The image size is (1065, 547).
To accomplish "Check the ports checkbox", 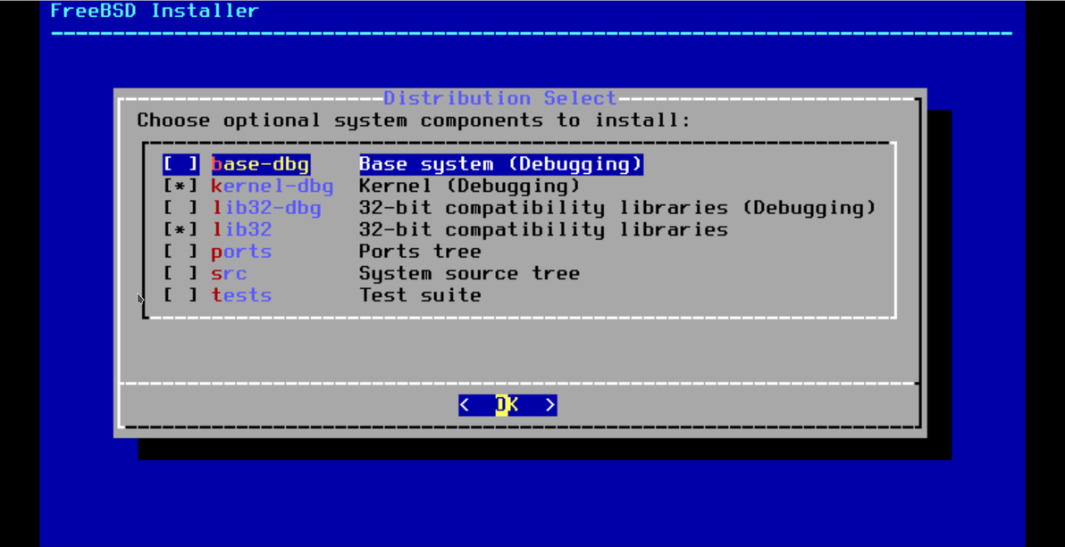I will [180, 252].
